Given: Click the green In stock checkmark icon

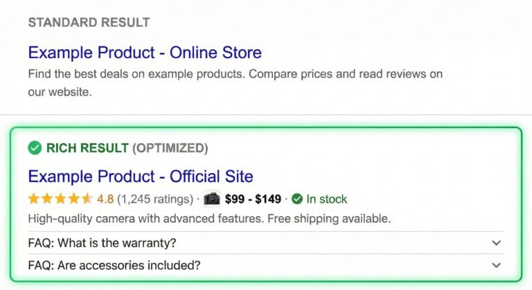Looking at the screenshot, I should click(x=297, y=199).
